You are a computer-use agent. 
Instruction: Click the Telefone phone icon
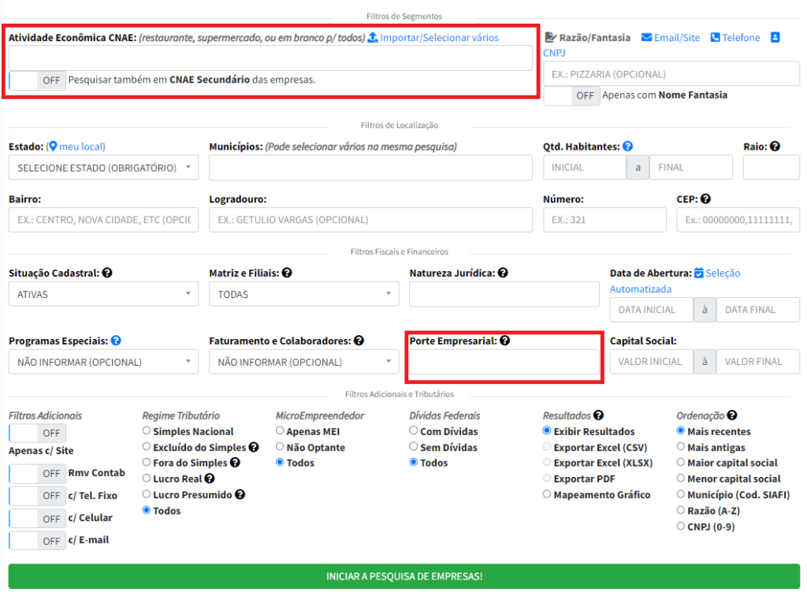[714, 36]
